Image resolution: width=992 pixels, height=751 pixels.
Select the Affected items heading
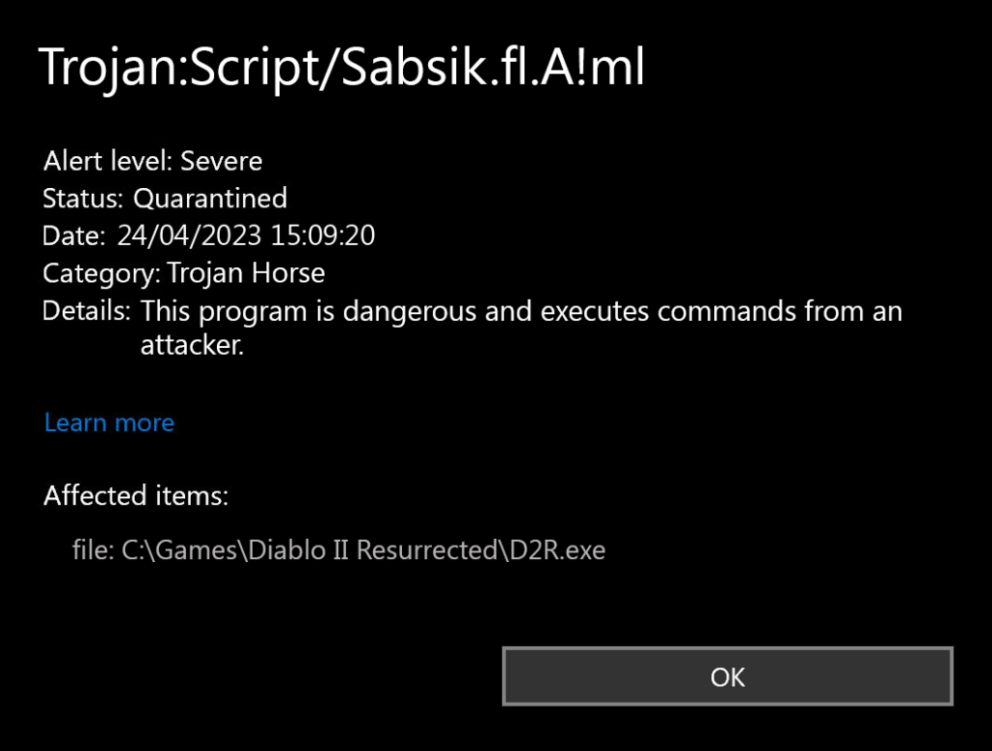click(136, 495)
